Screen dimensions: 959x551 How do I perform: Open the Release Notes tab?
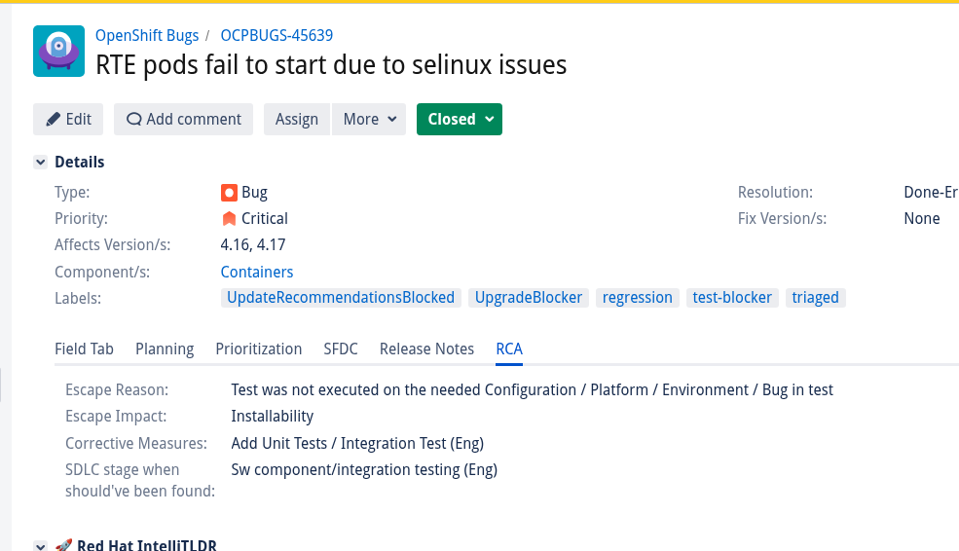(426, 349)
